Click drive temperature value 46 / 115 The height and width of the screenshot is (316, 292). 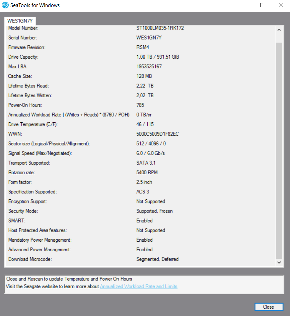click(x=145, y=124)
